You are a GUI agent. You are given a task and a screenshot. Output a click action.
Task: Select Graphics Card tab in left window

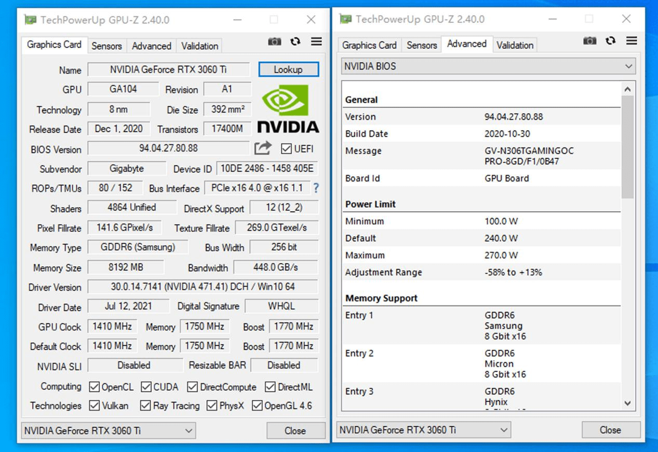point(55,45)
